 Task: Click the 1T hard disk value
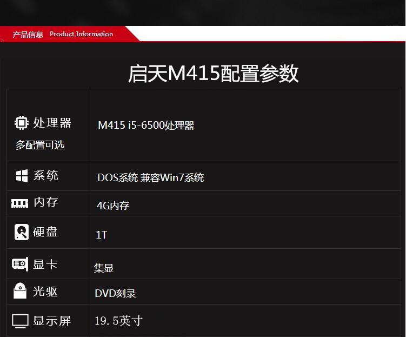(x=101, y=235)
